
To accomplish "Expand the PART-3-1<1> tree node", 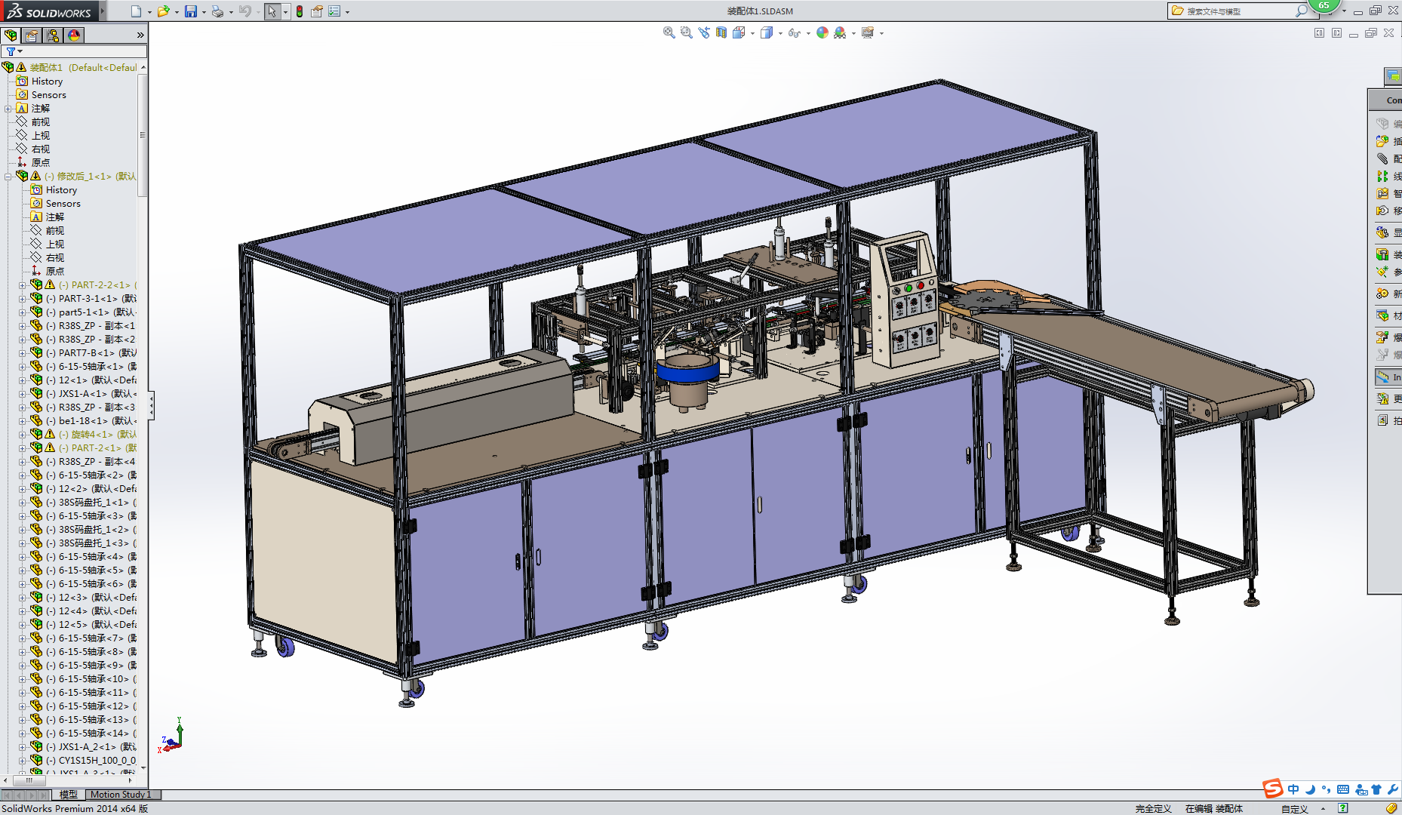I will (x=22, y=299).
